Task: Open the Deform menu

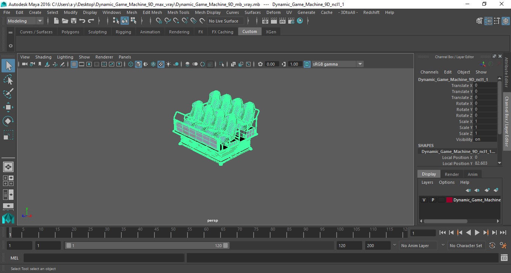Action: coord(274,12)
